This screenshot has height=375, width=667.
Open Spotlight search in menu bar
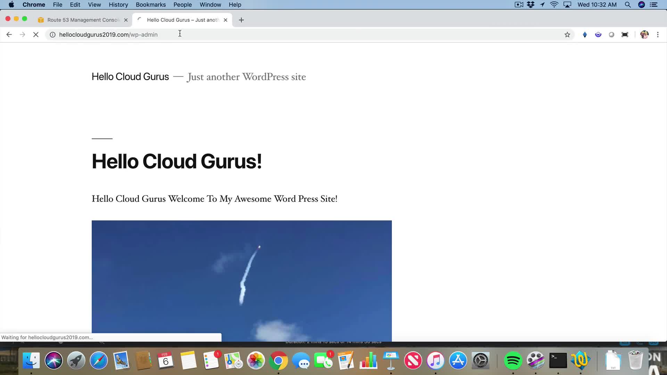click(x=628, y=5)
